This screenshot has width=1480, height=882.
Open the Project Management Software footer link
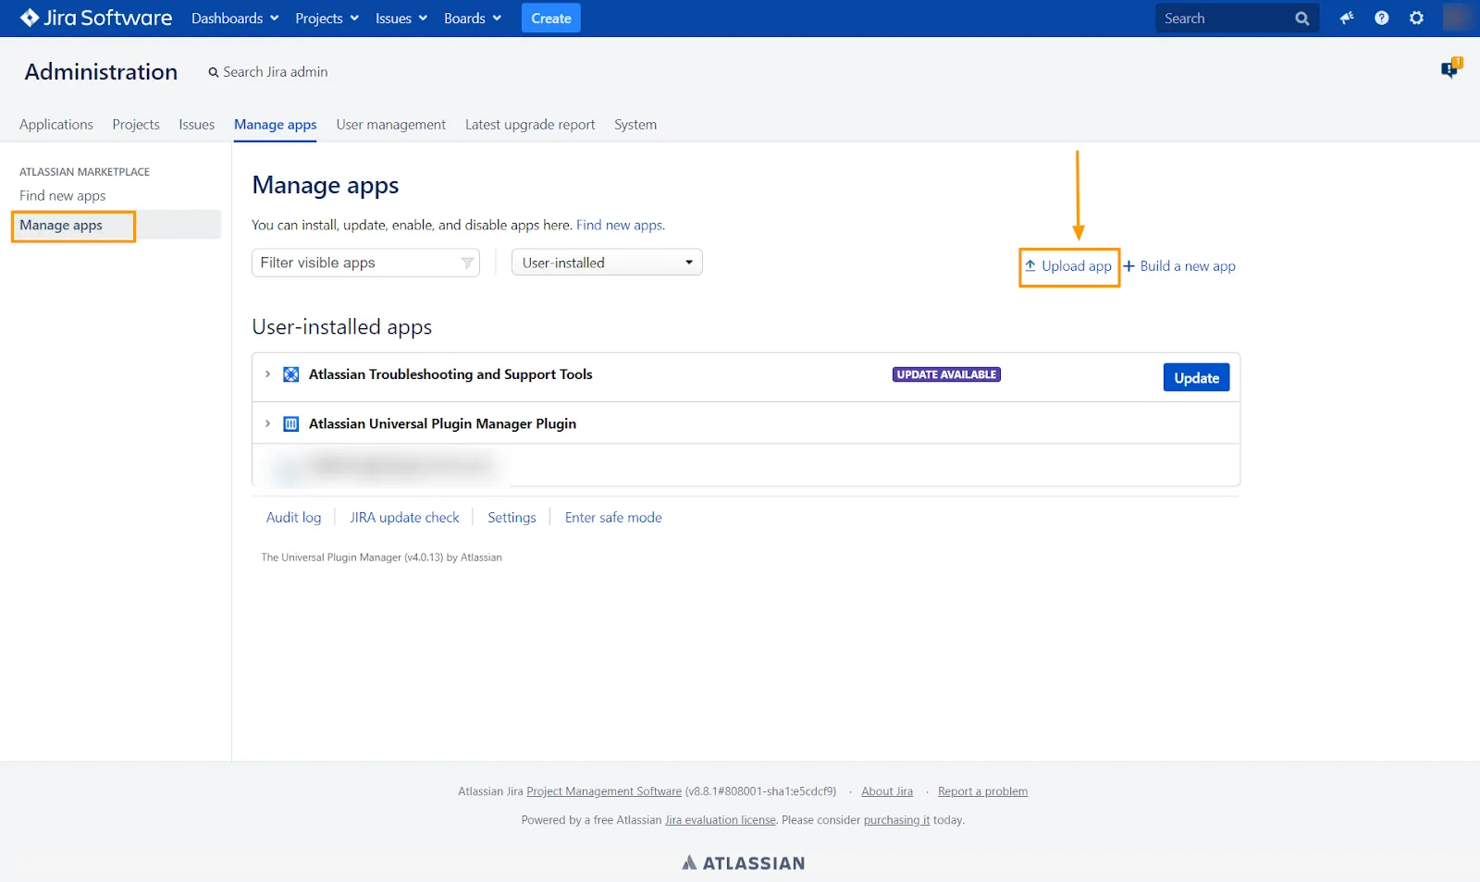pyautogui.click(x=604, y=791)
